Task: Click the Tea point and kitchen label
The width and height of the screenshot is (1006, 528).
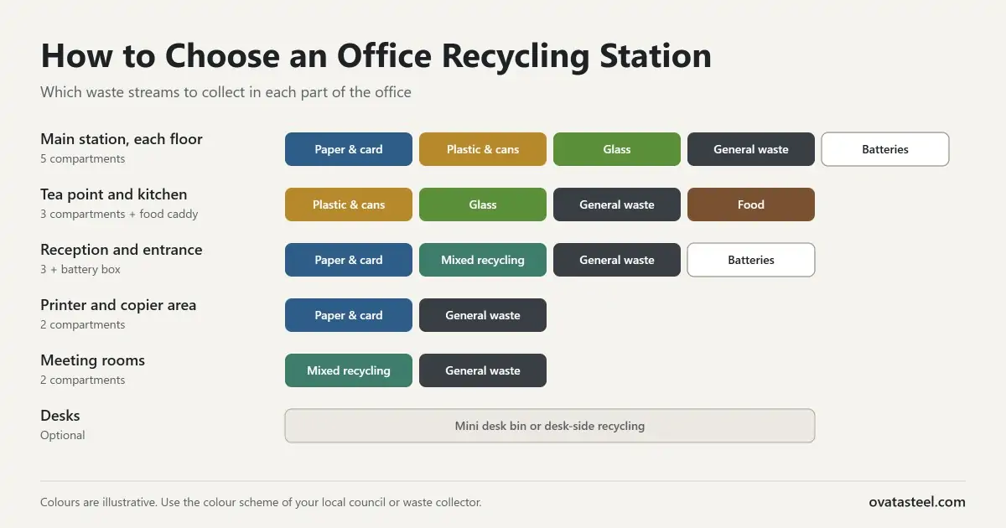Action: (114, 194)
